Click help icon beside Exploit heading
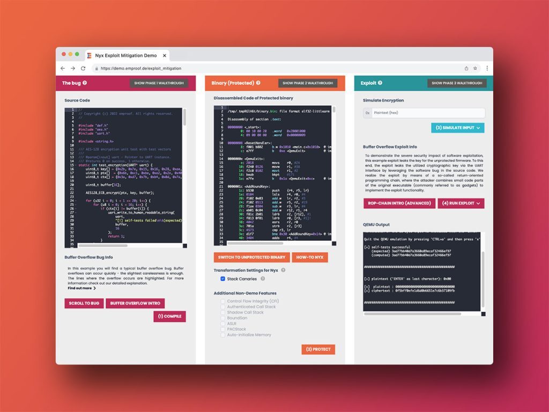549x412 pixels. (380, 83)
